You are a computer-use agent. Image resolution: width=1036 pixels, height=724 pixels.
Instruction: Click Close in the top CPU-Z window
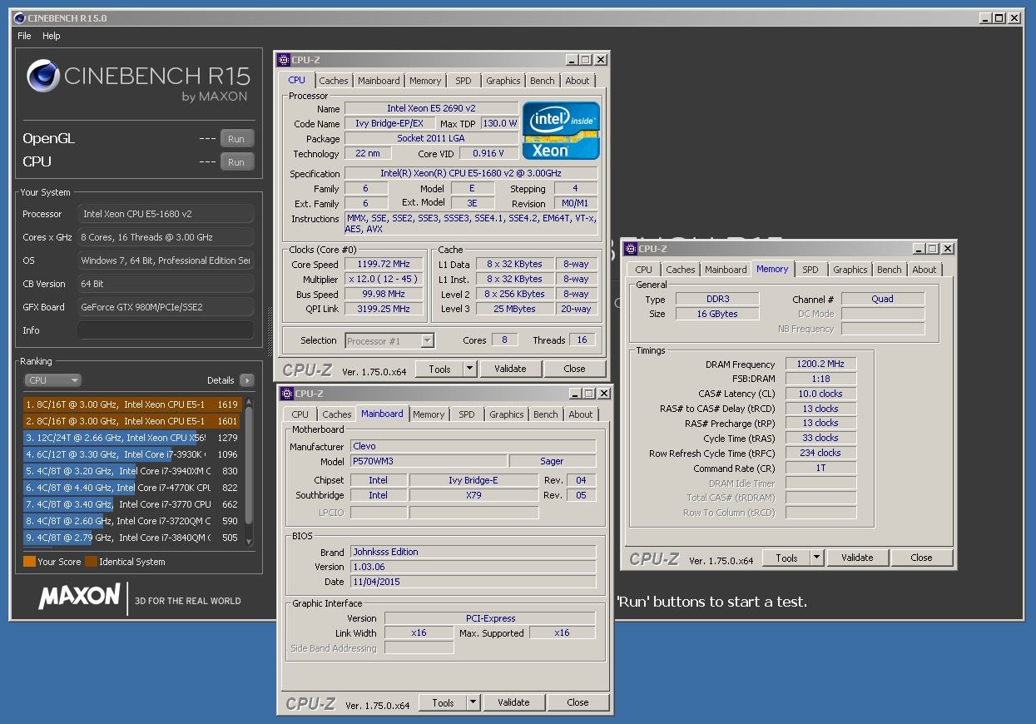tap(575, 369)
